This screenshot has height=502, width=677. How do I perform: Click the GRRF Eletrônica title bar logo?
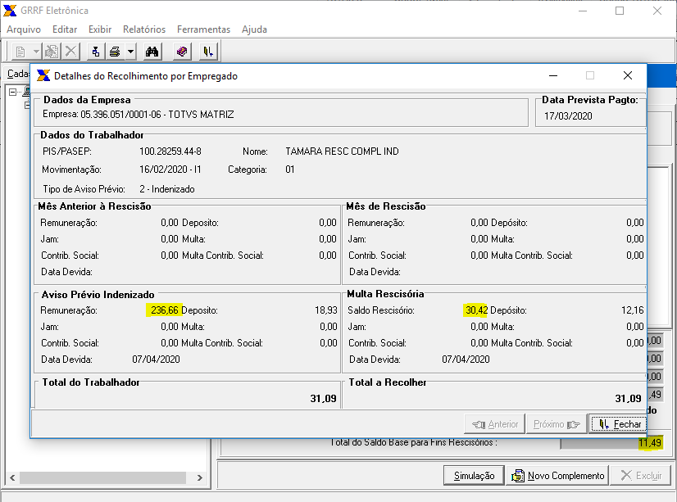[10, 11]
